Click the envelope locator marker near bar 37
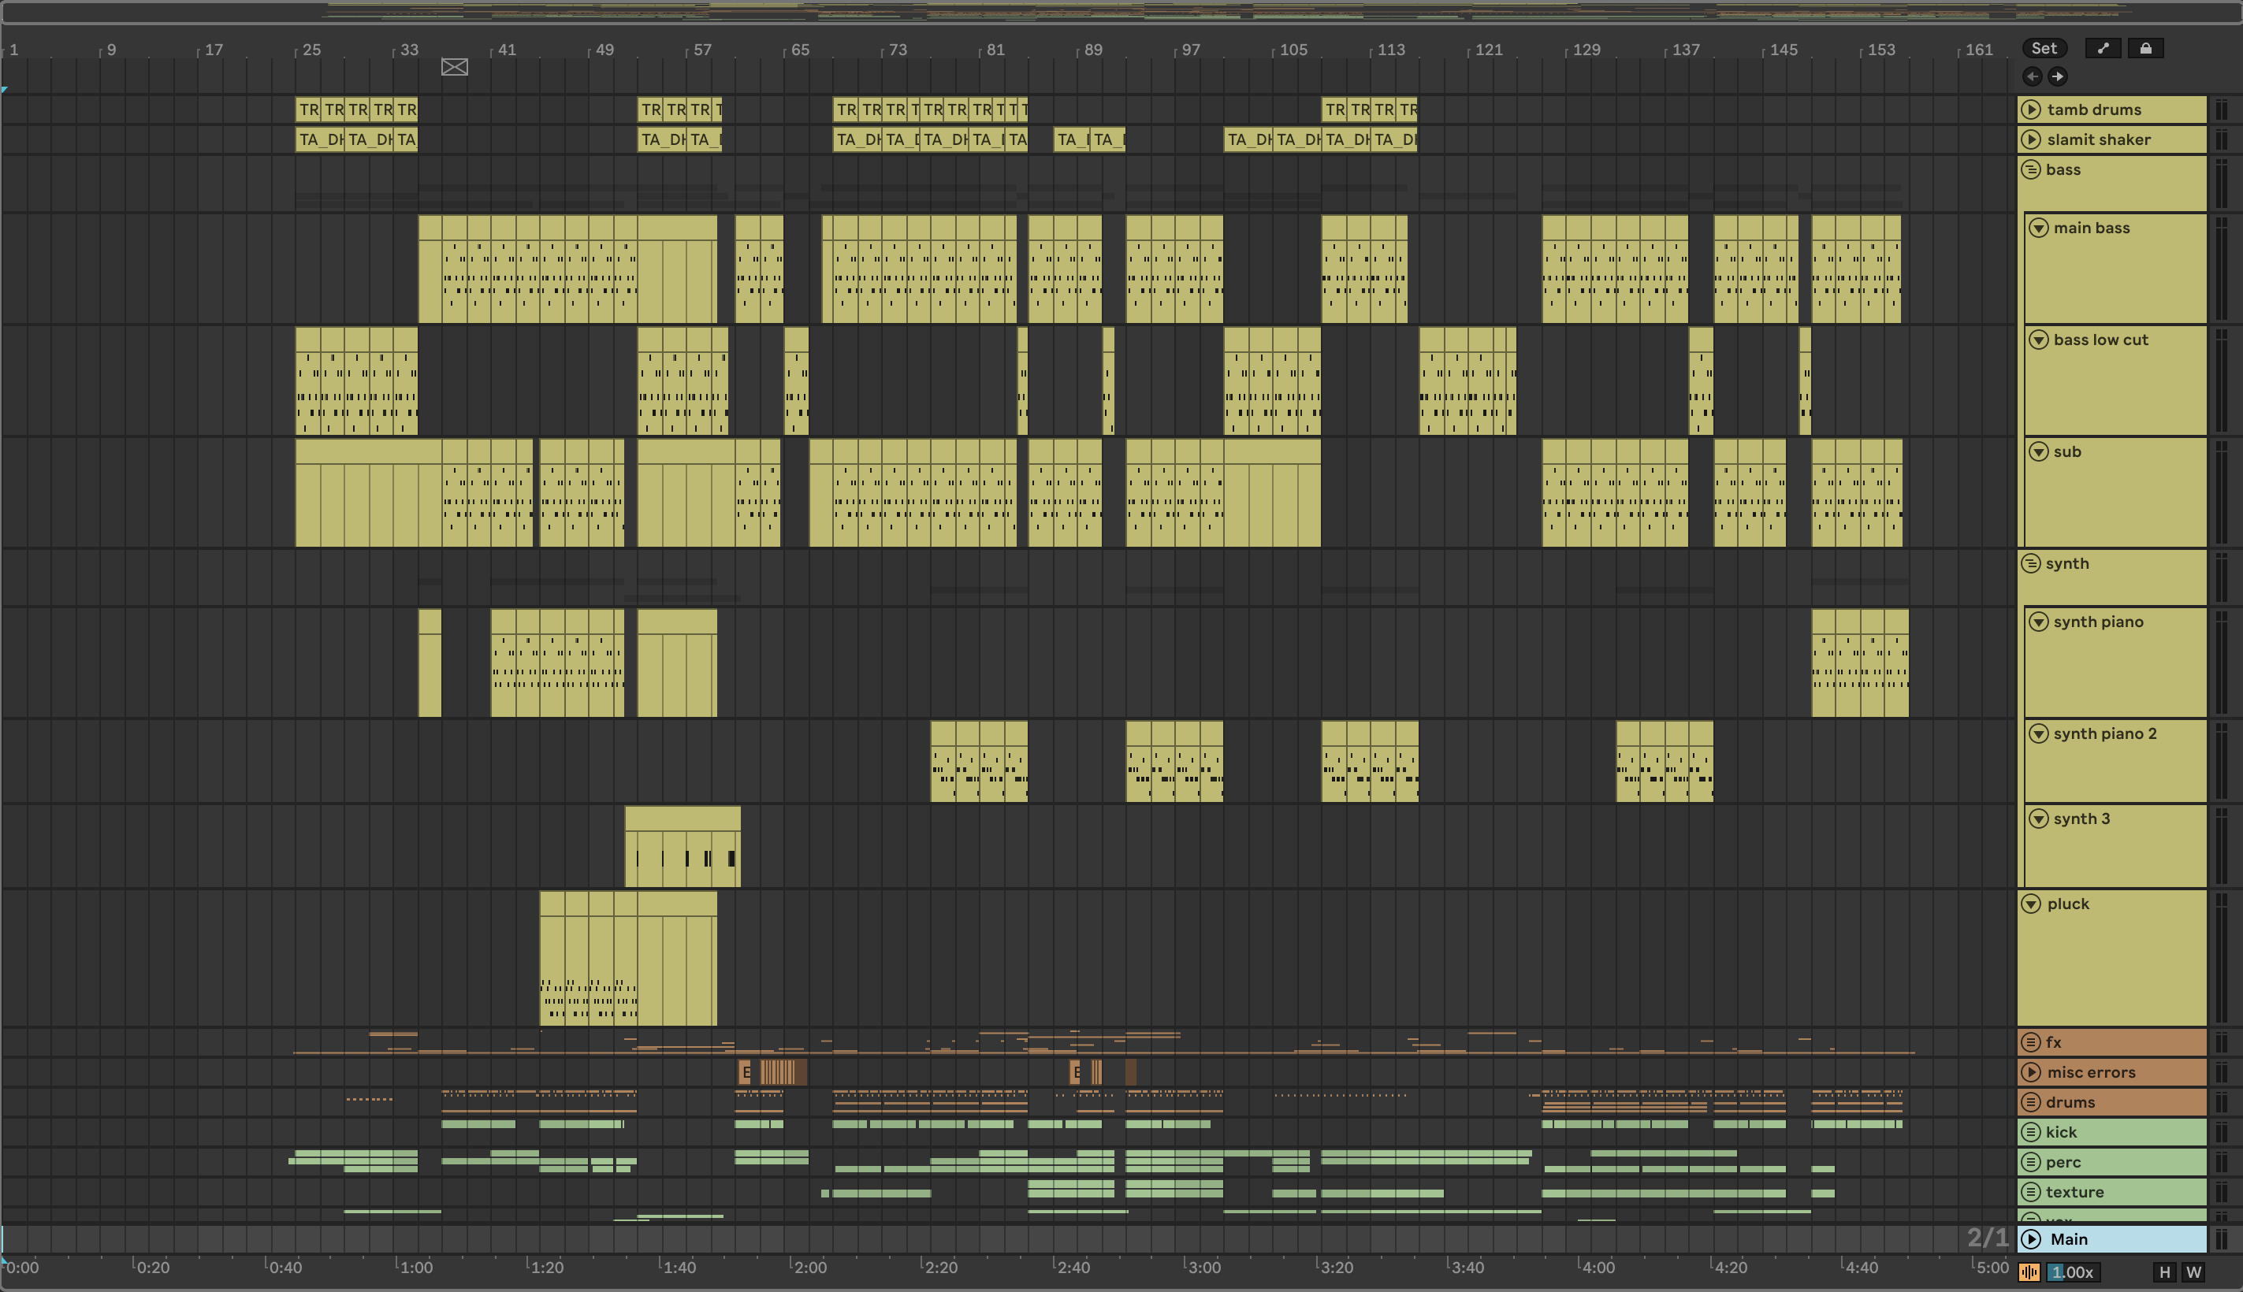The width and height of the screenshot is (2243, 1292). 455,68
